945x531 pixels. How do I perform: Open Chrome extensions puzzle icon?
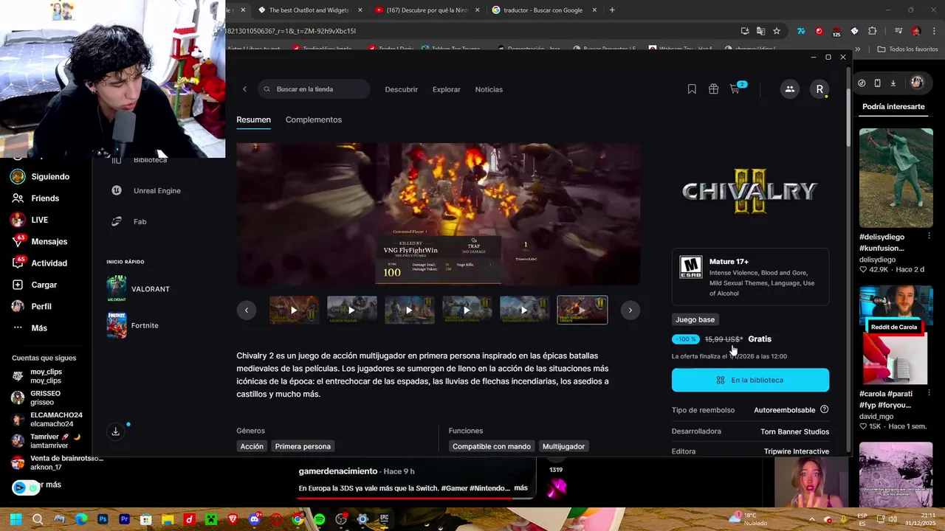pyautogui.click(x=872, y=31)
